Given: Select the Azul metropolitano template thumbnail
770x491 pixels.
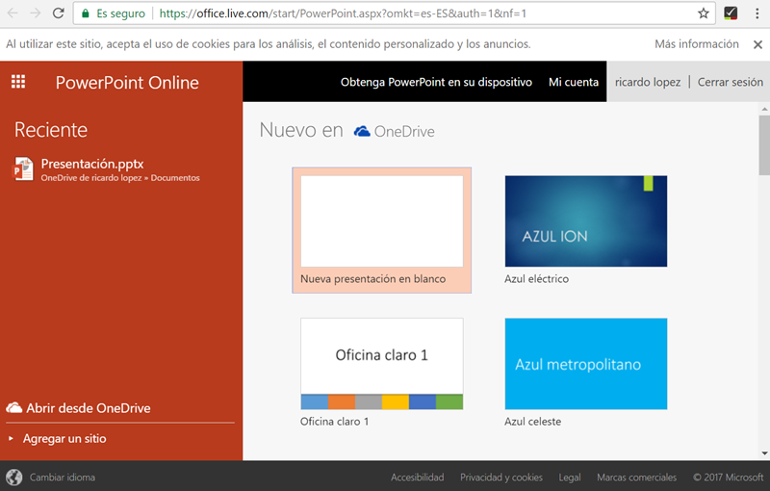Looking at the screenshot, I should (x=586, y=364).
